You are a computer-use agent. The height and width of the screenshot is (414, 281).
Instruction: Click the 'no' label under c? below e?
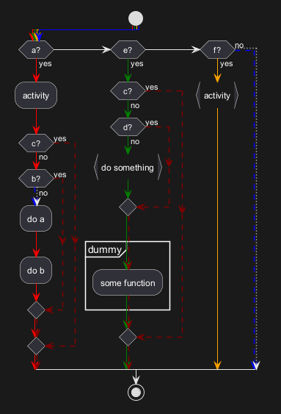tap(135, 106)
